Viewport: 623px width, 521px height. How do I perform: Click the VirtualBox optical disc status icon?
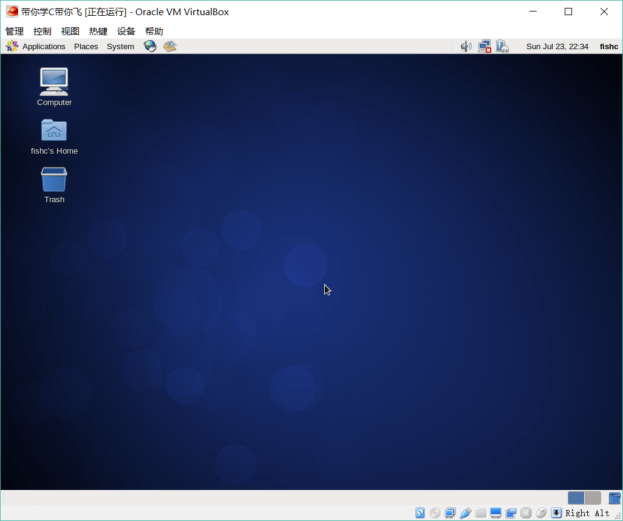[x=435, y=513]
